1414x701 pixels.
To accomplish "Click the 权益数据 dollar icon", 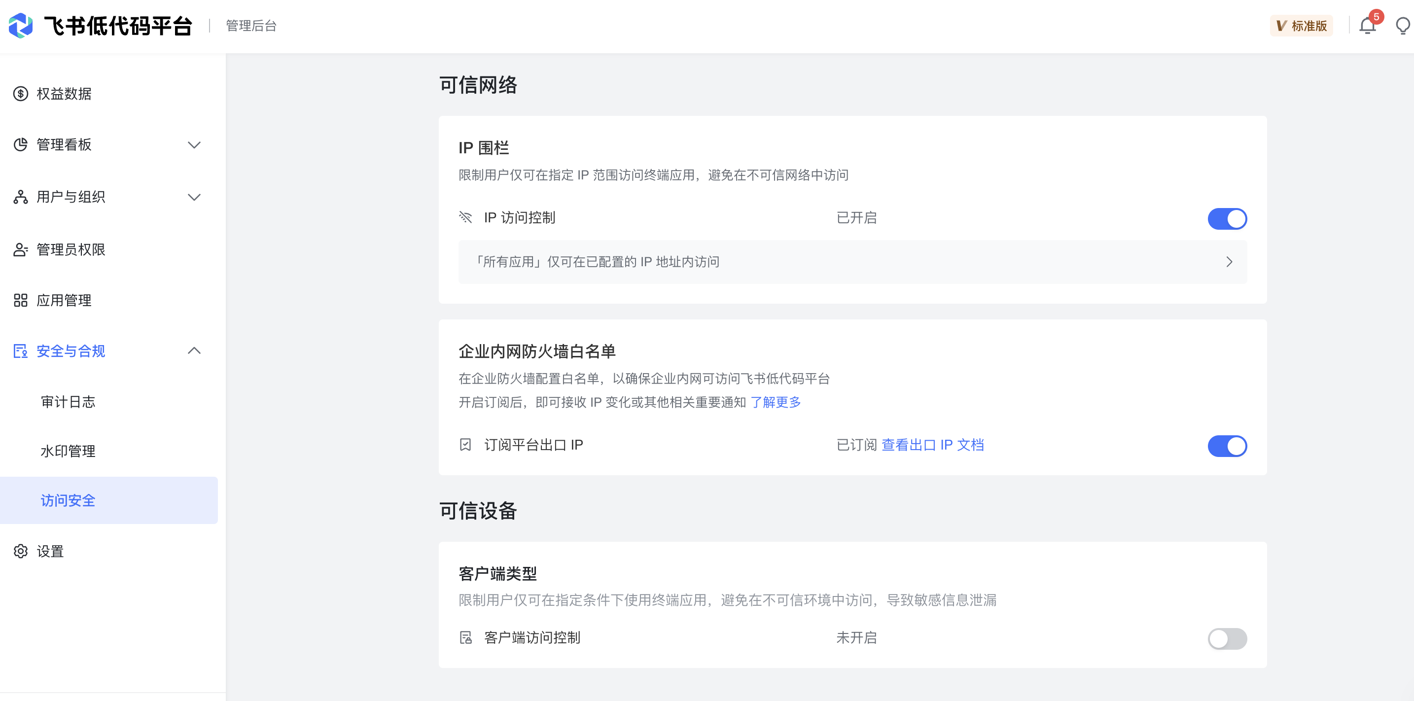I will [21, 93].
